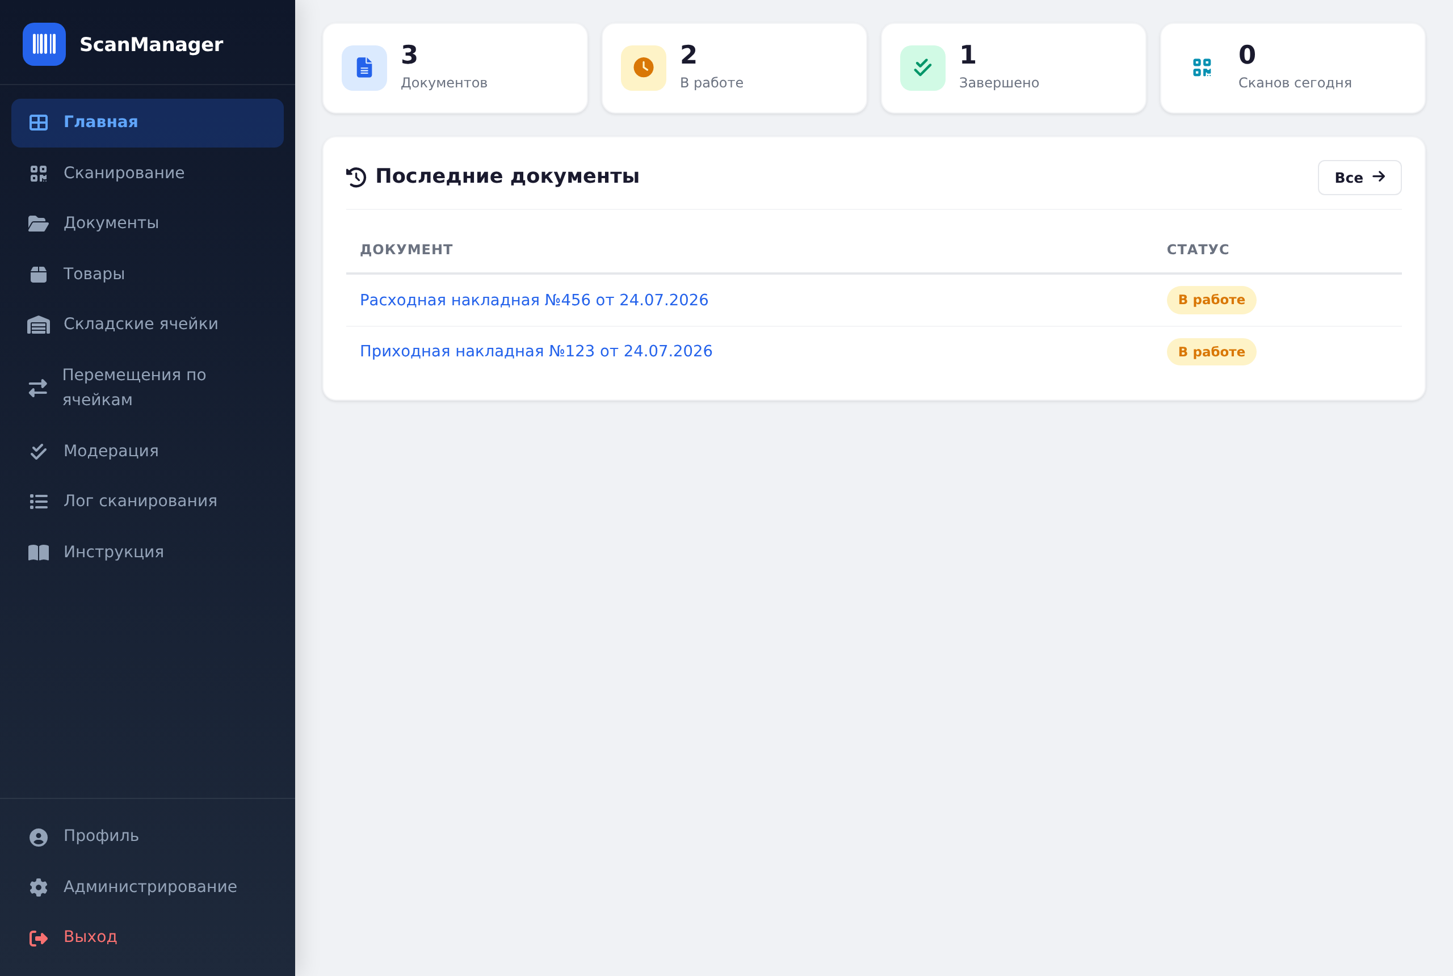This screenshot has height=976, width=1453.
Task: Click the Администрирование gear icon
Action: tap(39, 887)
